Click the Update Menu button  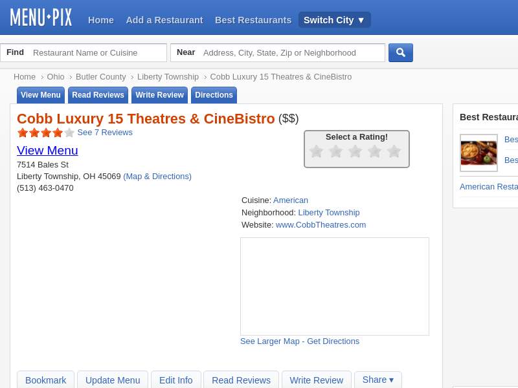click(113, 380)
